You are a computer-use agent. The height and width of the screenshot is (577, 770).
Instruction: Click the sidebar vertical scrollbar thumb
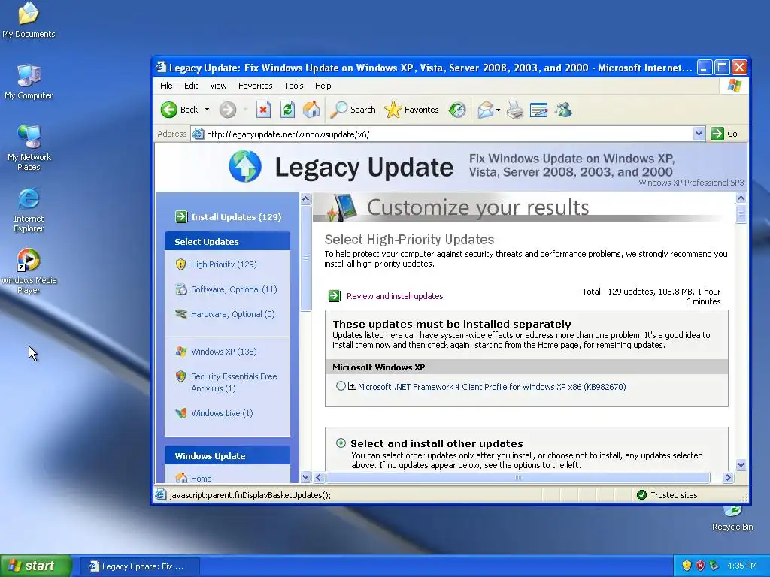pyautogui.click(x=305, y=258)
